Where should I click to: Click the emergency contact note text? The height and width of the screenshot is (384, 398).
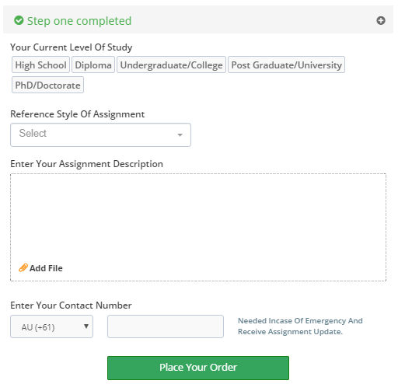(x=300, y=326)
